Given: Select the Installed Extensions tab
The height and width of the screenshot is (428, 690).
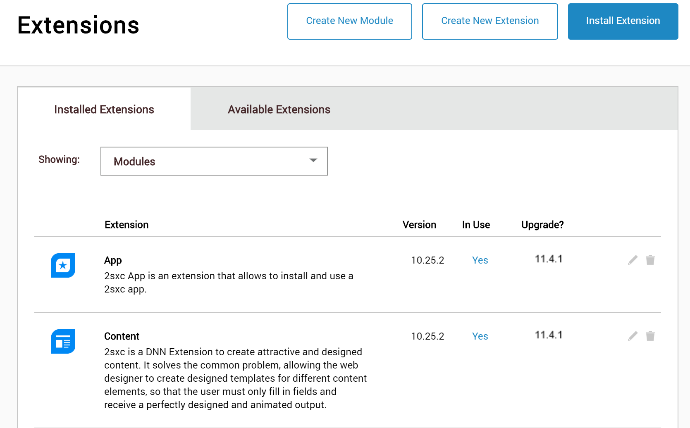Looking at the screenshot, I should pyautogui.click(x=104, y=109).
